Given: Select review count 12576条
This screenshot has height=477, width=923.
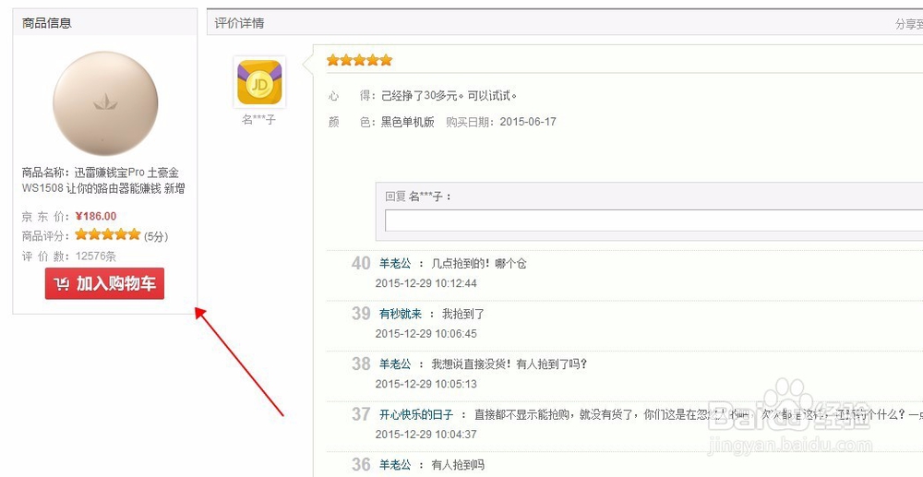Looking at the screenshot, I should coord(96,256).
